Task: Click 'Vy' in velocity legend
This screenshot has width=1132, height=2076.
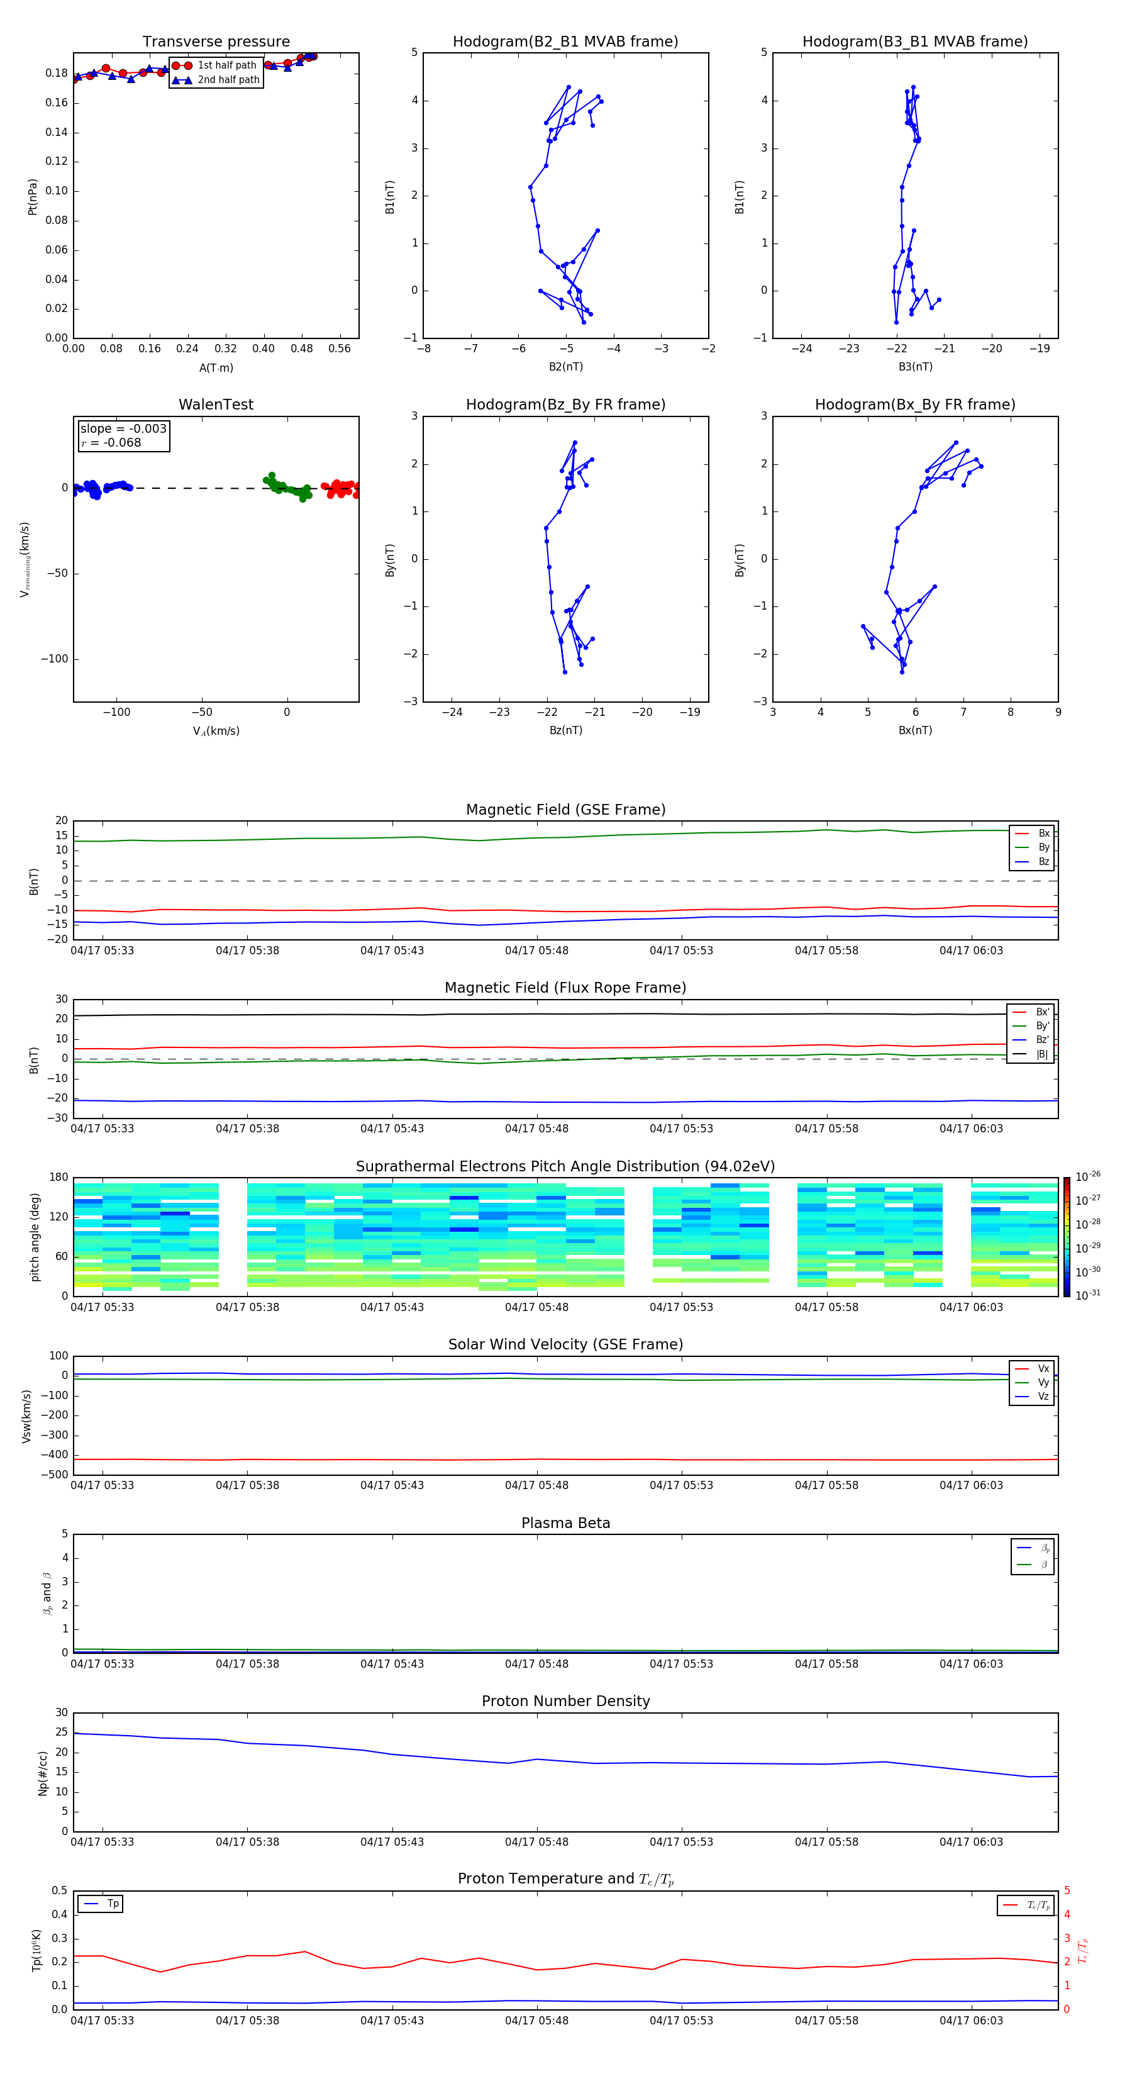Action: (x=1033, y=1383)
